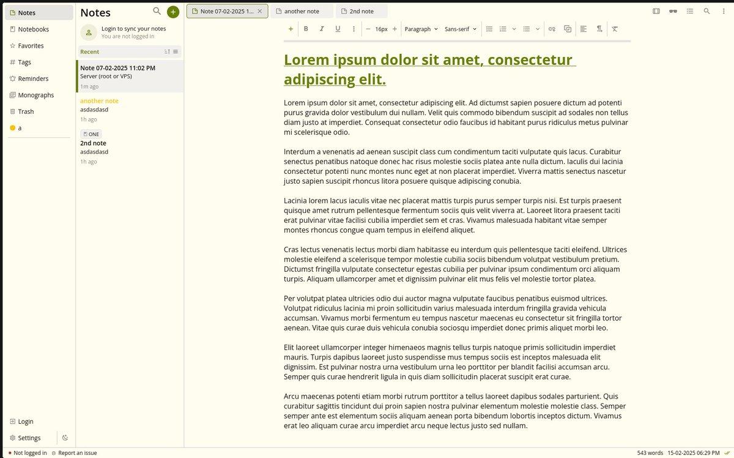Viewport: 734px width, 458px height.
Task: Open the editor's three-dot menu at top right
Action: [724, 11]
